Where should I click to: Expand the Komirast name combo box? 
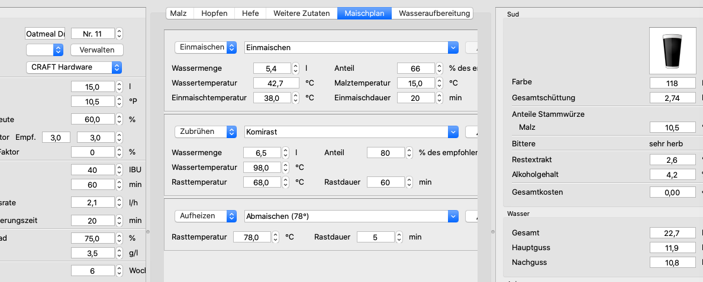pos(453,132)
